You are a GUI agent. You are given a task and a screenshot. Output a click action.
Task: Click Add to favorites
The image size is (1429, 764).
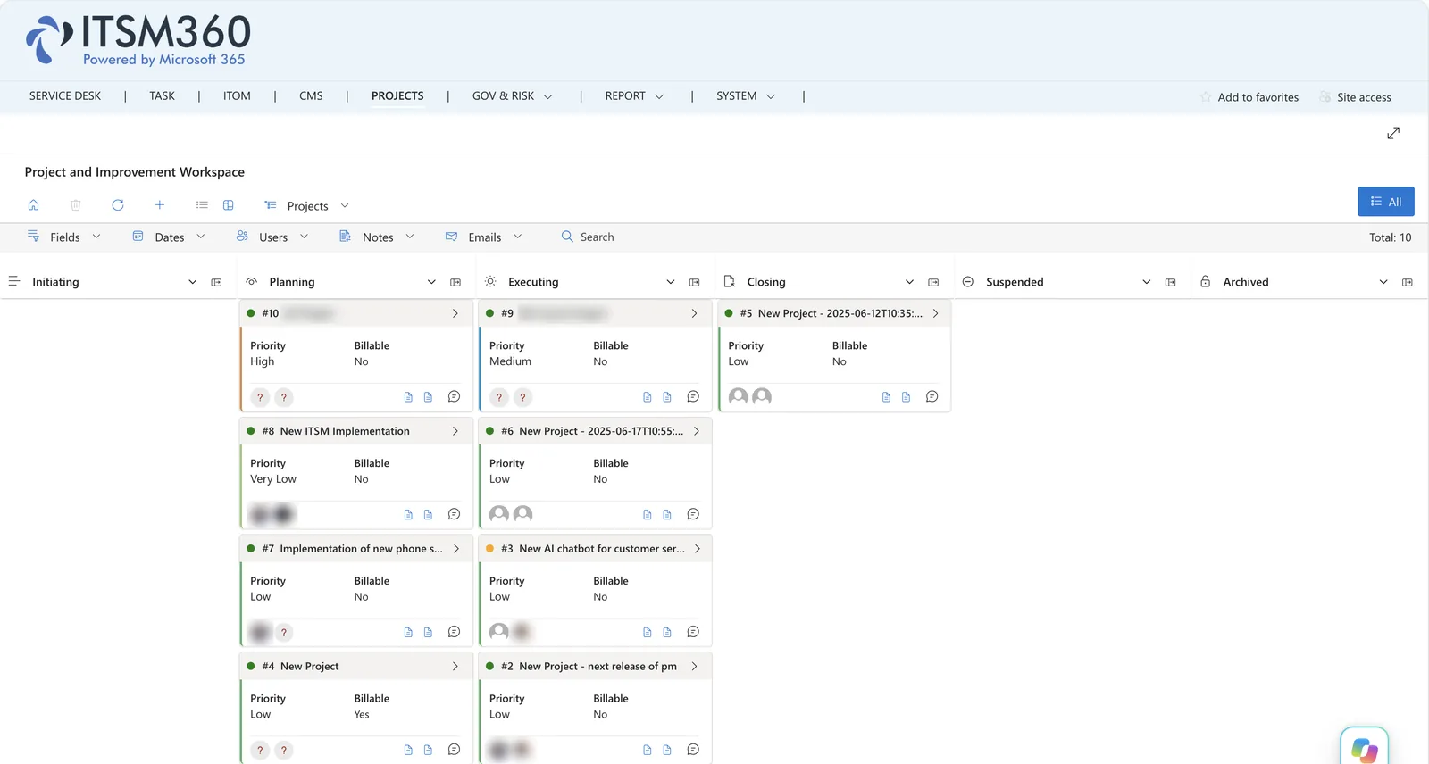[x=1249, y=97]
